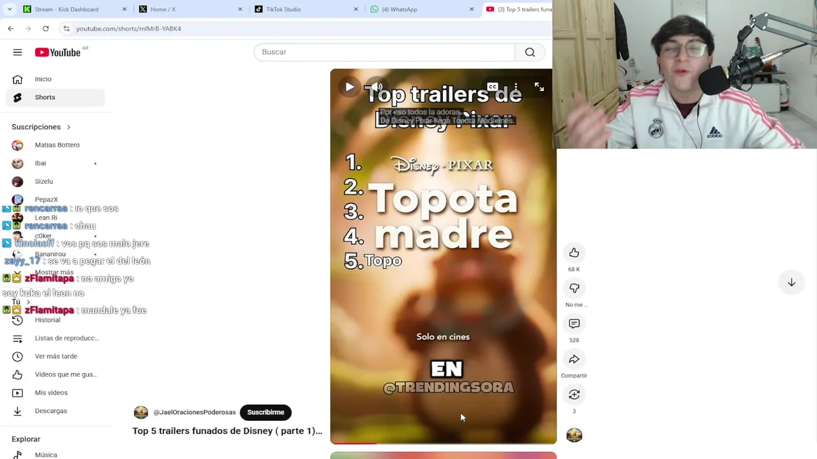Open Matias Bottero channel subscription
This screenshot has width=817, height=459.
[56, 145]
